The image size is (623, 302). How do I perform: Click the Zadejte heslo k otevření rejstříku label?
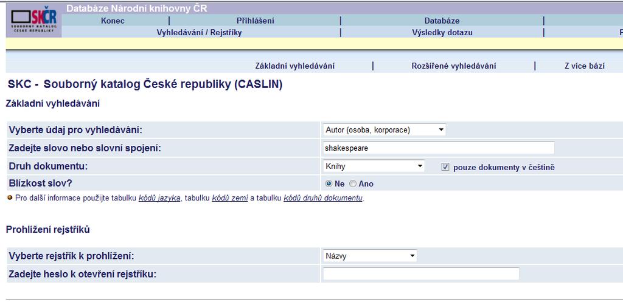83,274
